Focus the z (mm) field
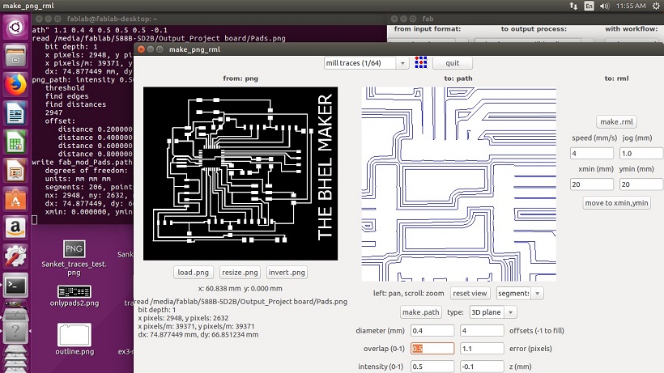Image resolution: width=664 pixels, height=373 pixels. [482, 367]
